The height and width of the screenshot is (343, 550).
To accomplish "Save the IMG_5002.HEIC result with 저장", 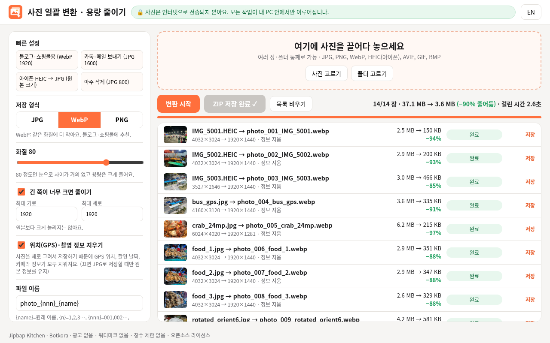I will (530, 158).
